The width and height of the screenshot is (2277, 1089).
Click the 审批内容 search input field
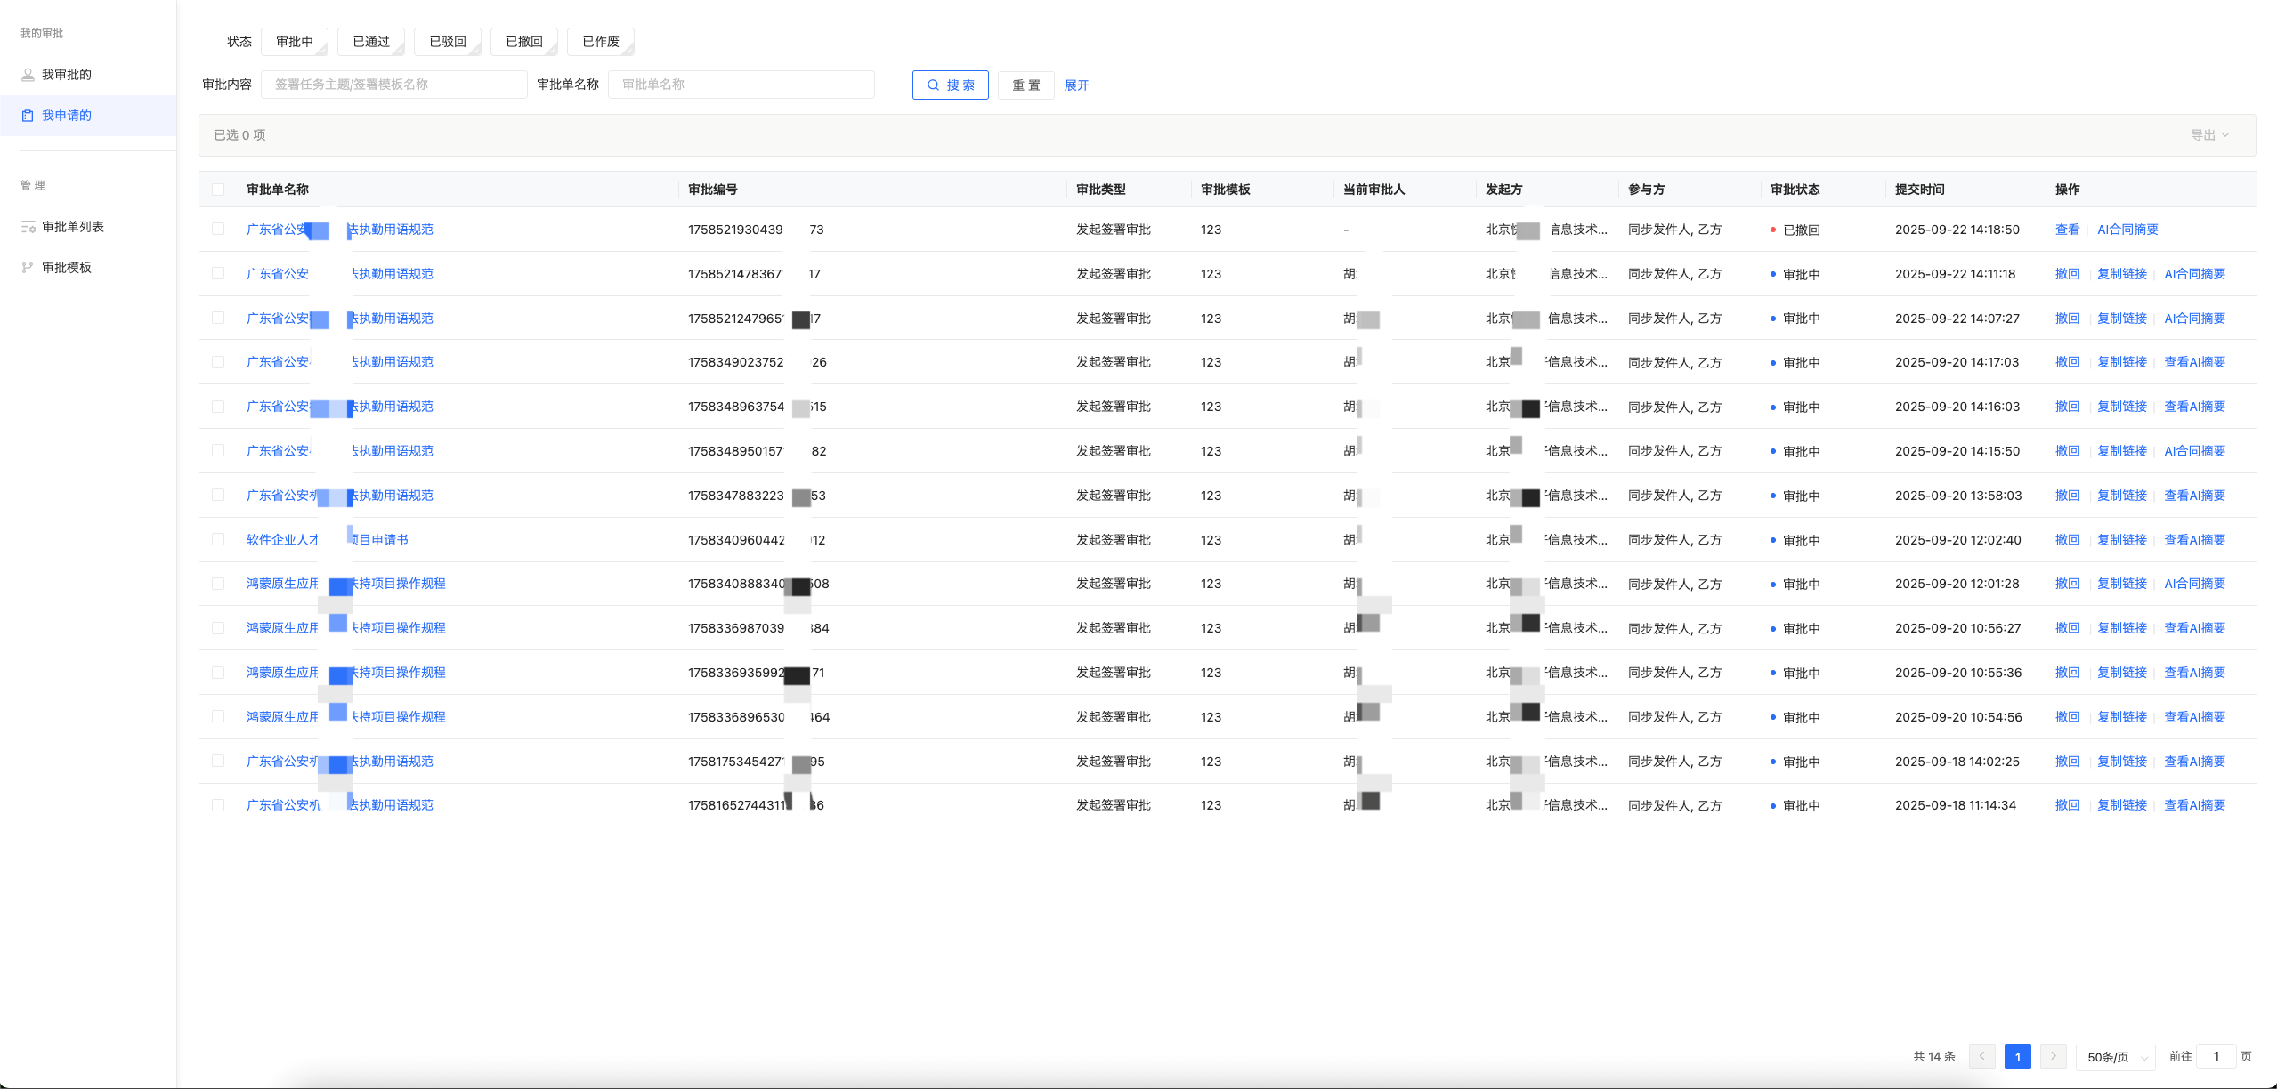[x=393, y=85]
